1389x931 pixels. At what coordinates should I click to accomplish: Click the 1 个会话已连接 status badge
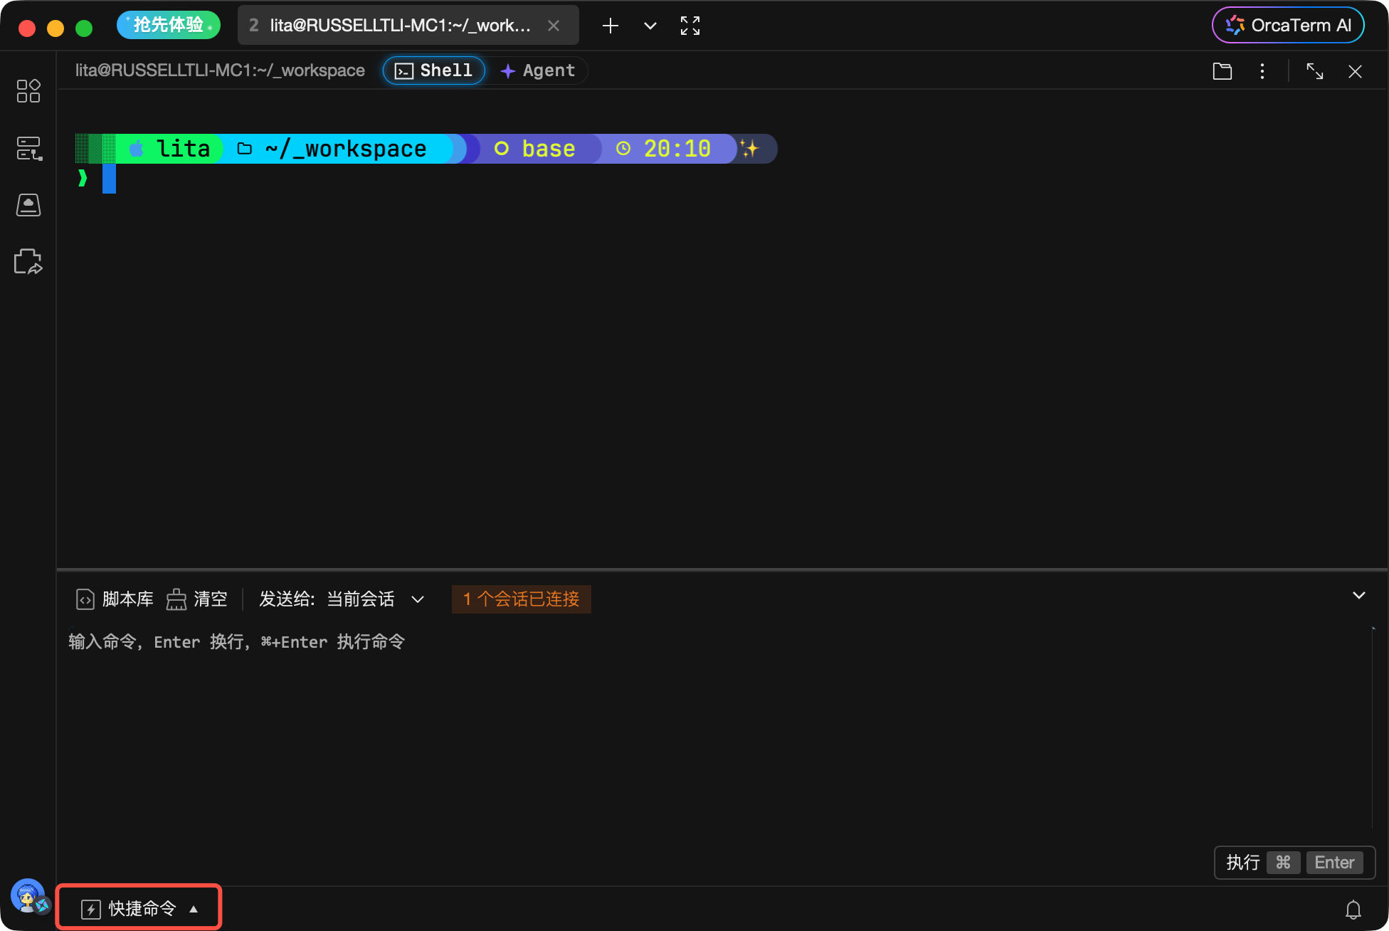(521, 599)
